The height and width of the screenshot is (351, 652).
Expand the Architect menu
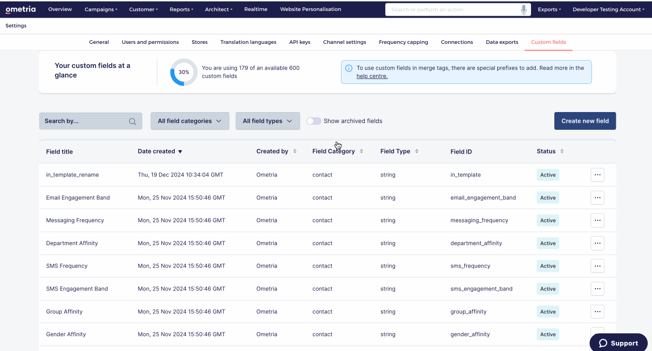(x=219, y=9)
